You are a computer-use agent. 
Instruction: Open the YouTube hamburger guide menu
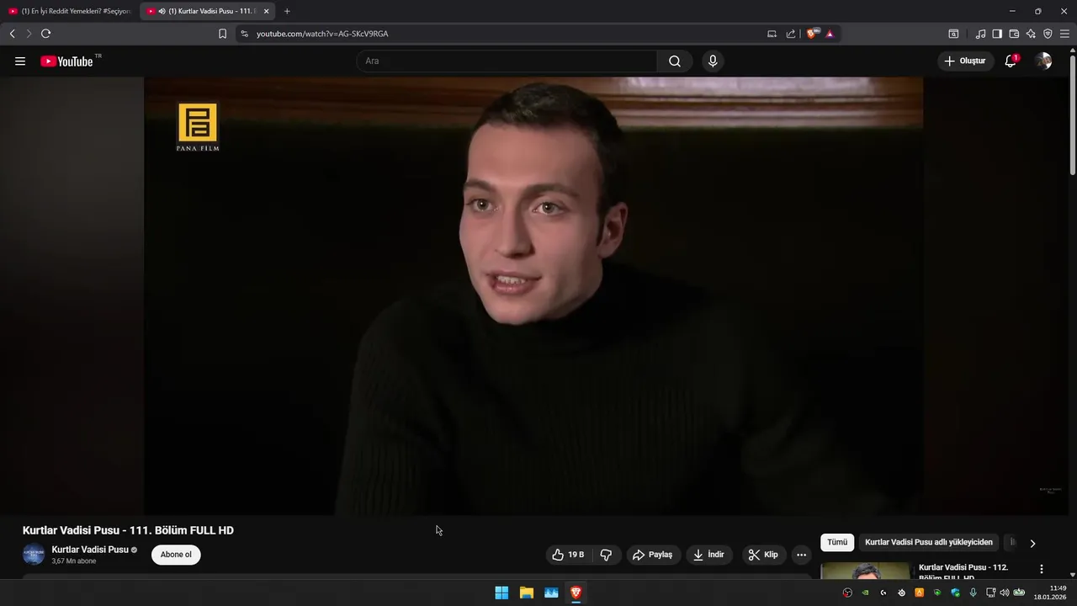coord(20,61)
